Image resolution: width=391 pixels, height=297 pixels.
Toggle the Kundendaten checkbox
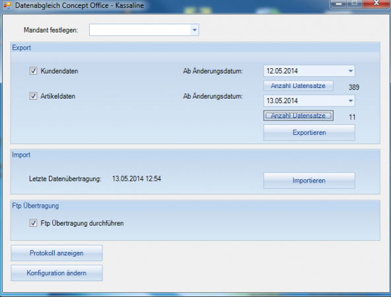[33, 71]
